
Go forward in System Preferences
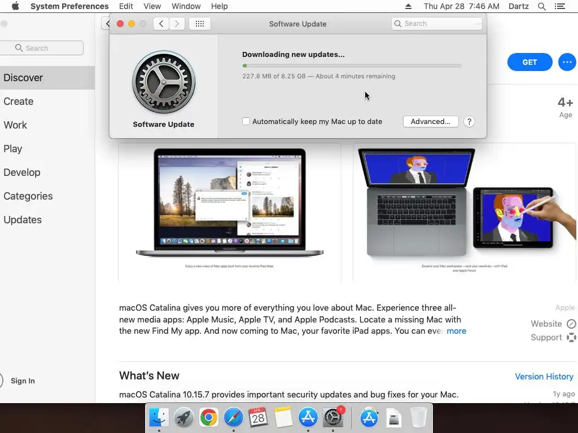click(x=177, y=24)
